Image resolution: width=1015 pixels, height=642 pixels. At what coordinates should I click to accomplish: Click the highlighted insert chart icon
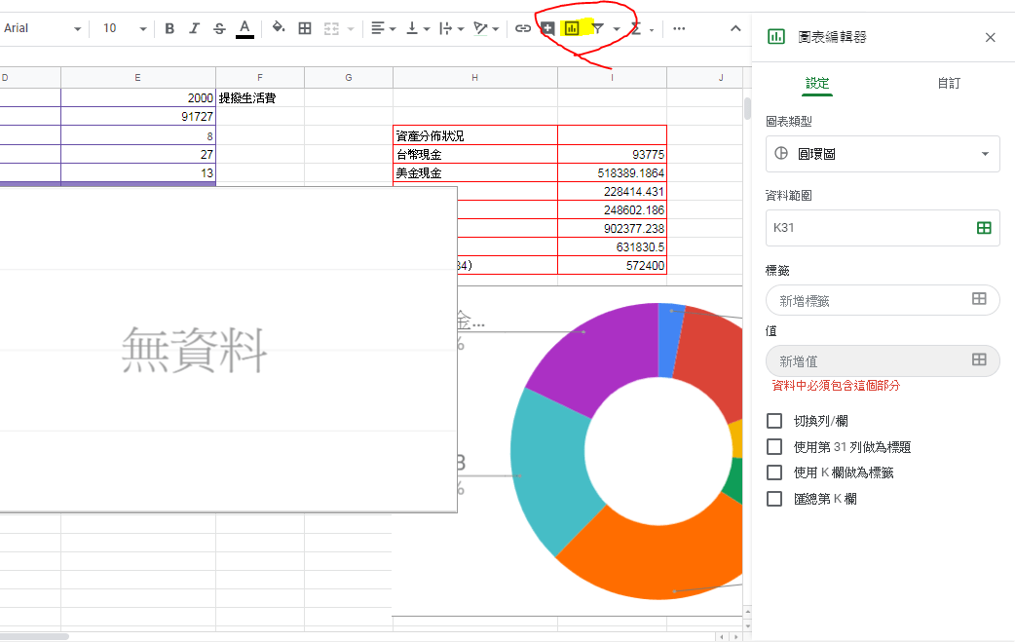coord(572,28)
